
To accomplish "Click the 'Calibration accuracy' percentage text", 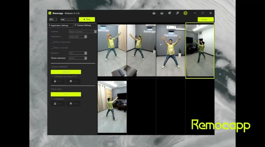I will [x=65, y=77].
